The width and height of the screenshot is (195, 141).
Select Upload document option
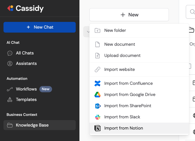139,55
